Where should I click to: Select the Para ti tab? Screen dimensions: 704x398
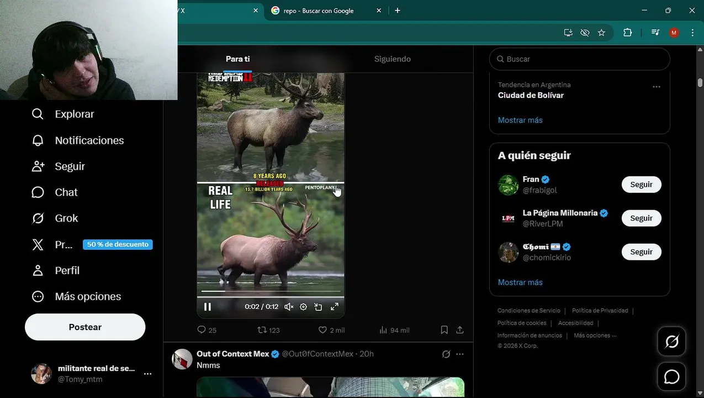238,59
